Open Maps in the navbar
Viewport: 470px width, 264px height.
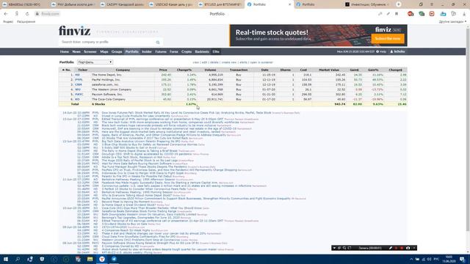(x=104, y=51)
